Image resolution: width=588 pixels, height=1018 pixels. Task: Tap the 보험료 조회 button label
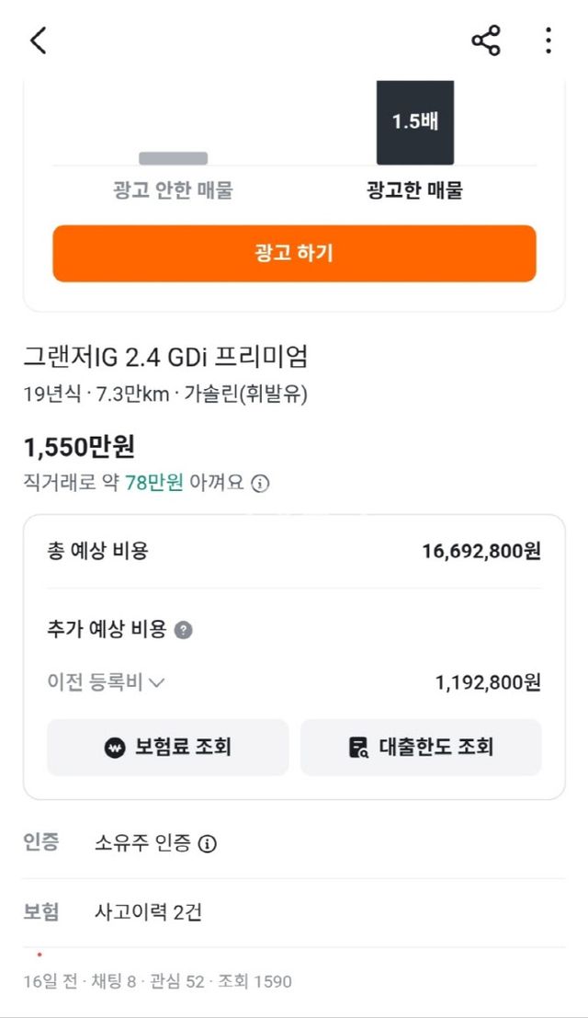(x=183, y=747)
